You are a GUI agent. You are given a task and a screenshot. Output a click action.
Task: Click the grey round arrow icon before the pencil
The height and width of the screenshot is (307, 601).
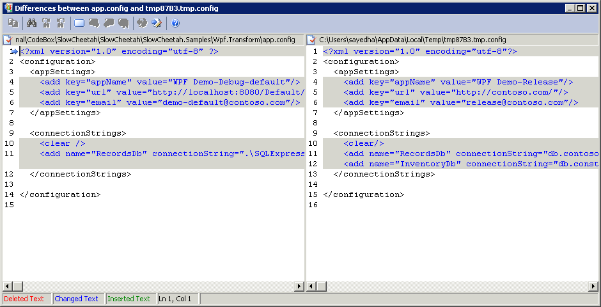pos(142,24)
